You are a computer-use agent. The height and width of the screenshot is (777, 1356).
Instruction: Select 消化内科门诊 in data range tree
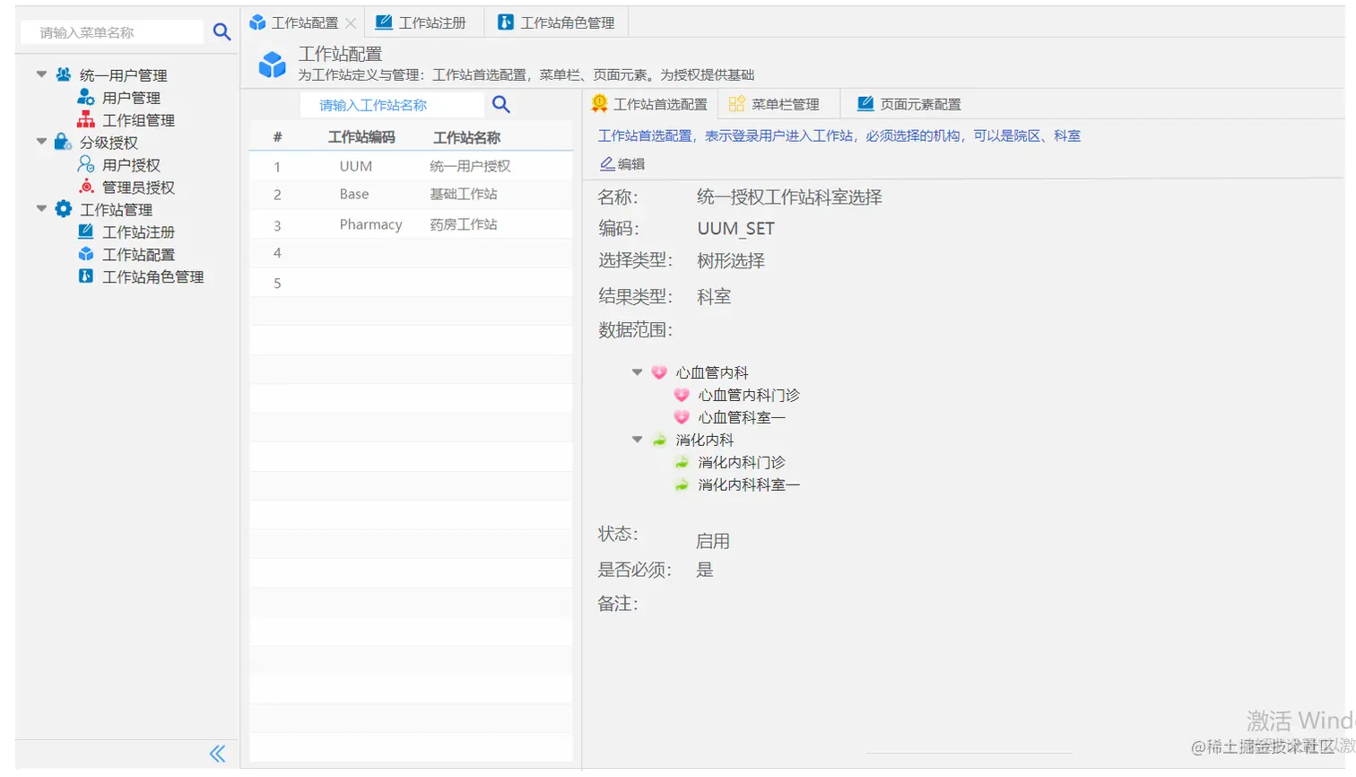pos(742,462)
